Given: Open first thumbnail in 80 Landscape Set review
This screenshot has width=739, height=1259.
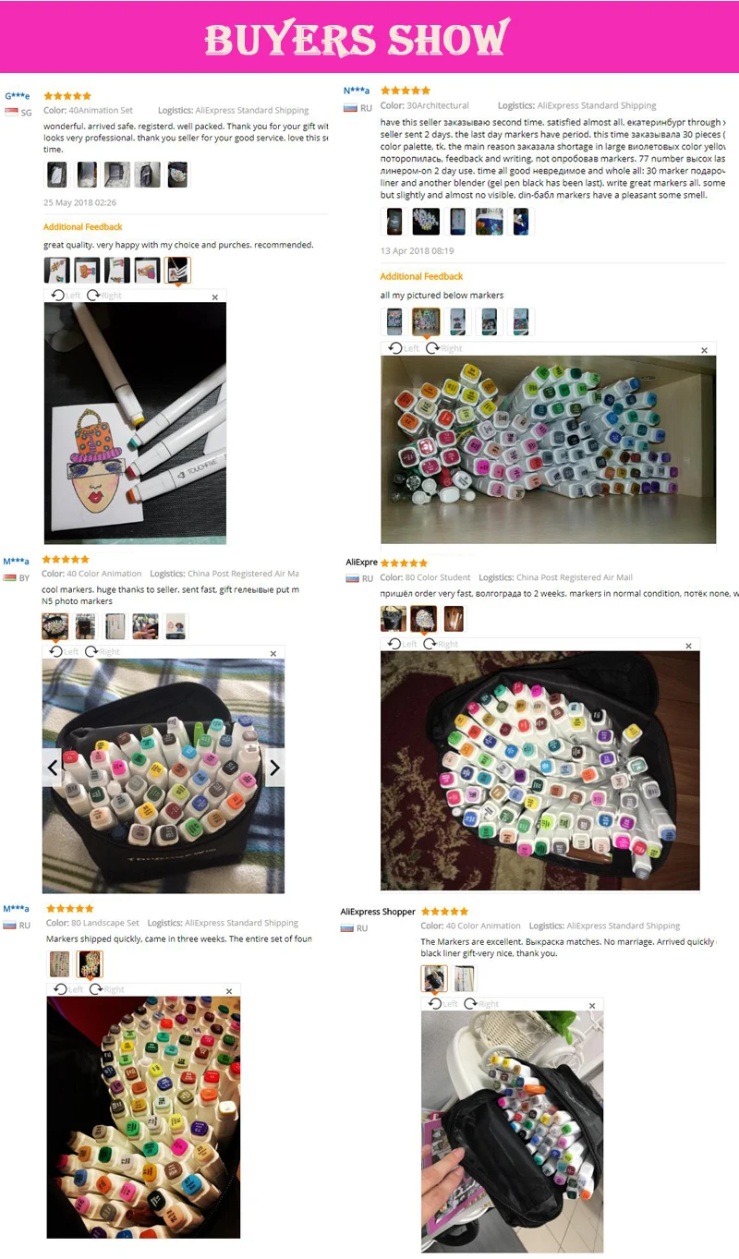Looking at the screenshot, I should pos(60,964).
